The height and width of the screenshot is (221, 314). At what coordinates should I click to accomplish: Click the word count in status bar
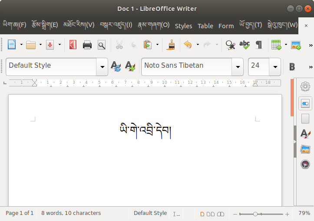coord(71,213)
